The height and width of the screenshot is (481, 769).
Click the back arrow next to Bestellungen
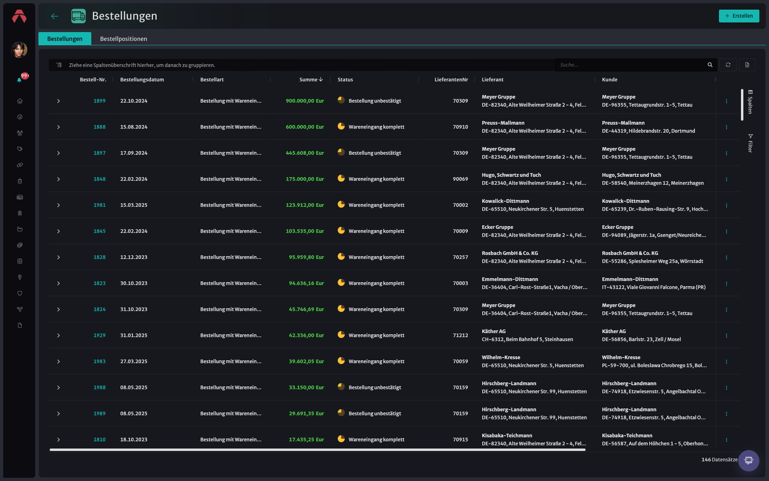pyautogui.click(x=55, y=16)
